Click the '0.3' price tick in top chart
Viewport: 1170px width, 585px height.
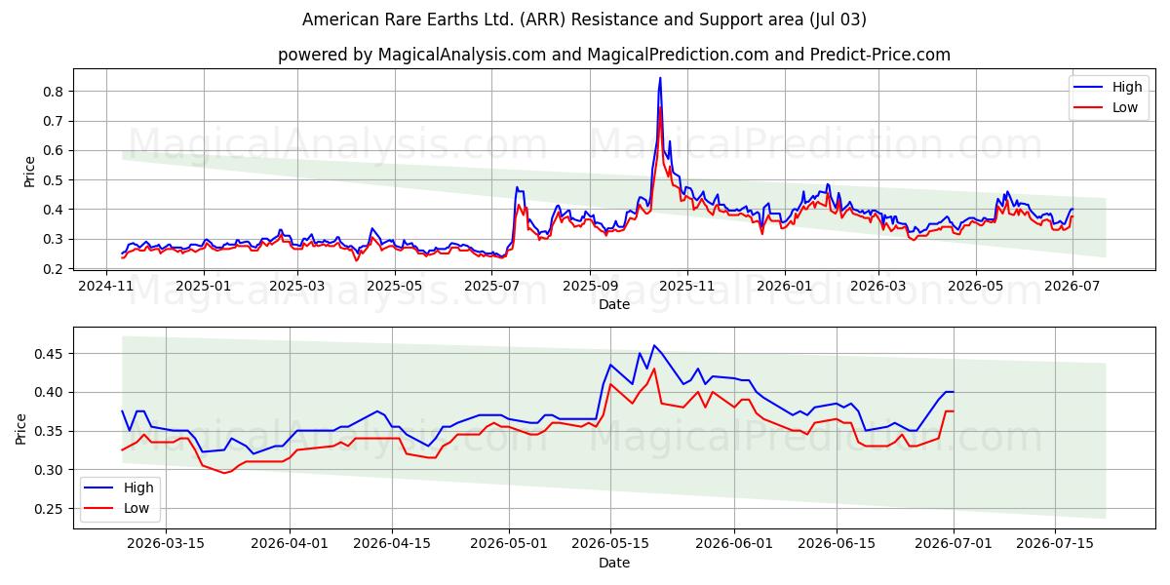(x=55, y=239)
